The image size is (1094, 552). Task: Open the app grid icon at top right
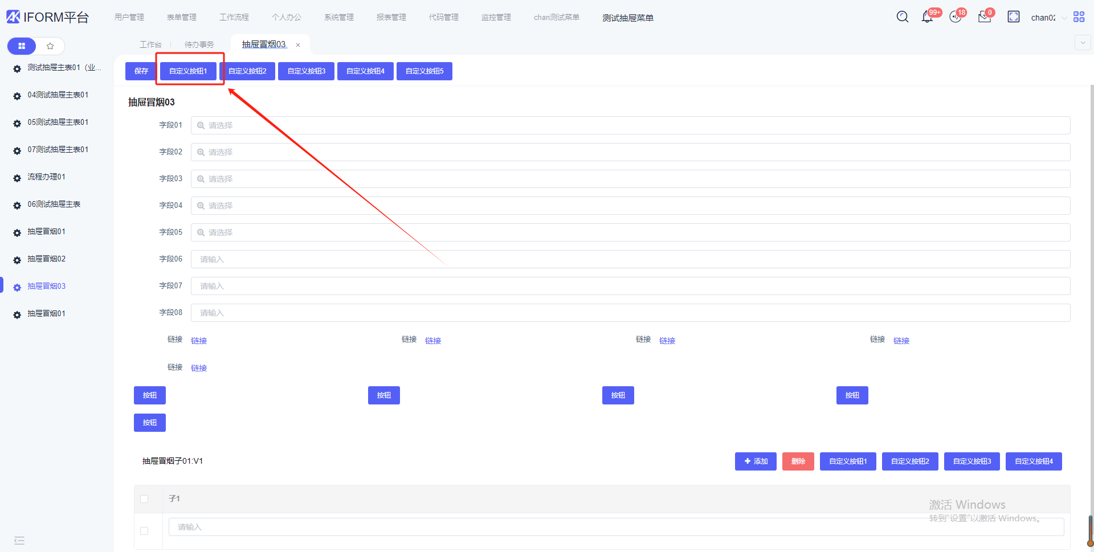click(1079, 17)
